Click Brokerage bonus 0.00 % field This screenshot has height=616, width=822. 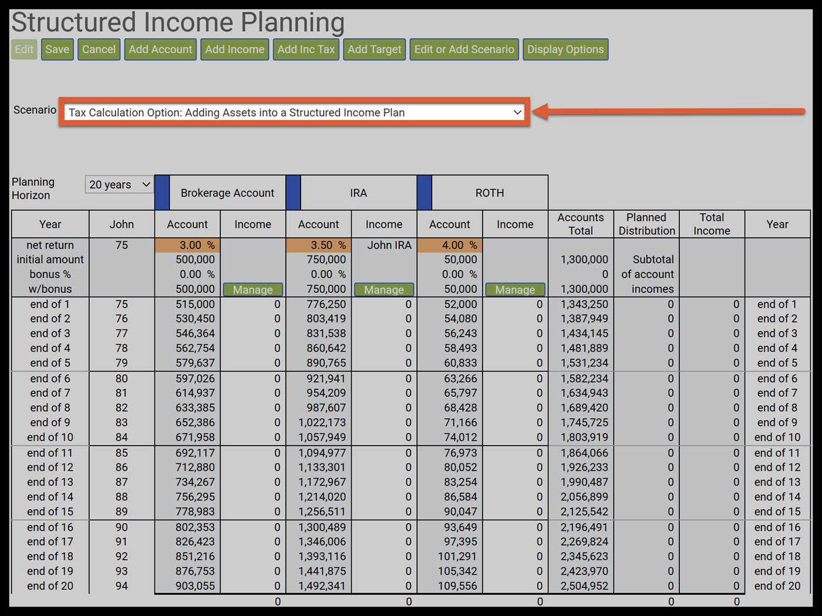point(197,274)
